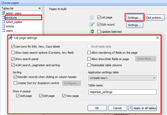Click the List page document icon
Screen dimensions: 167x115
click(92, 18)
